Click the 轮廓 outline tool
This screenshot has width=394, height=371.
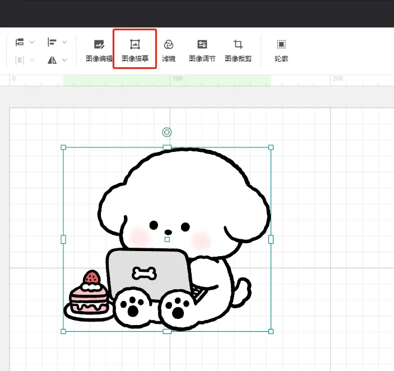[x=281, y=50]
